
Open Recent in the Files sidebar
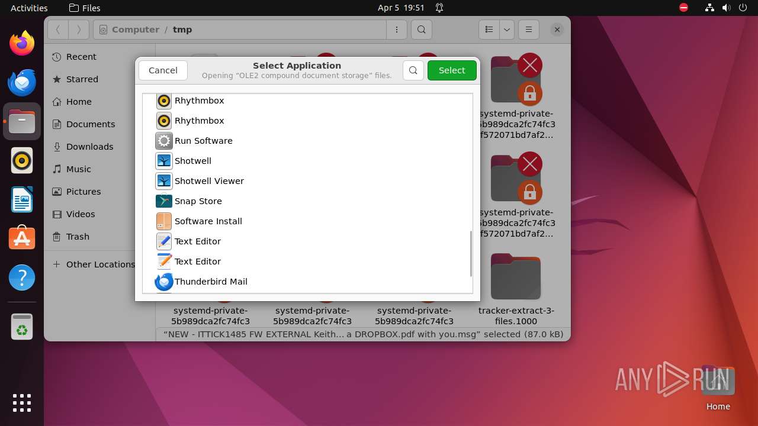click(99, 57)
